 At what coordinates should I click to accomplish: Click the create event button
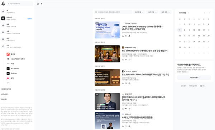coord(194,77)
